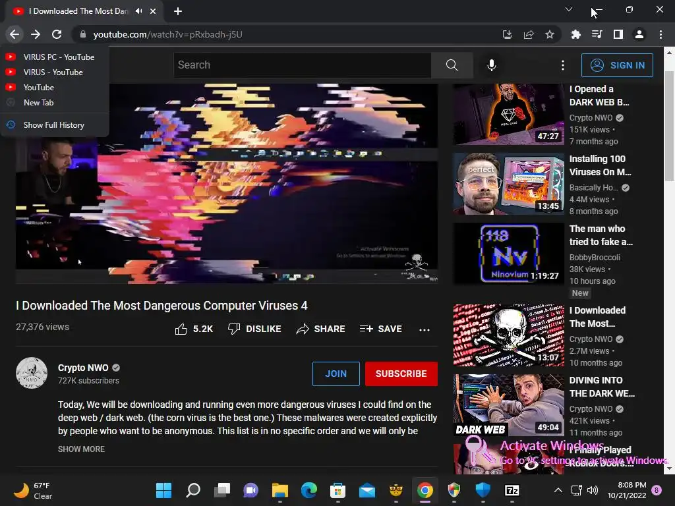Screen dimensions: 675x506
Task: Click the share this page icon in address bar
Action: tap(529, 34)
